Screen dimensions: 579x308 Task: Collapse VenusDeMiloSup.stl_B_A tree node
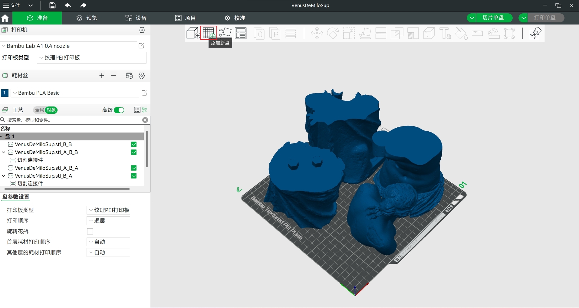[4, 176]
